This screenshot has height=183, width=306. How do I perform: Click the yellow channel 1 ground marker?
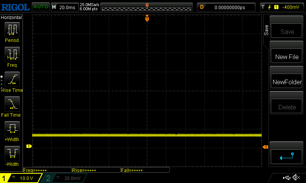[29, 146]
